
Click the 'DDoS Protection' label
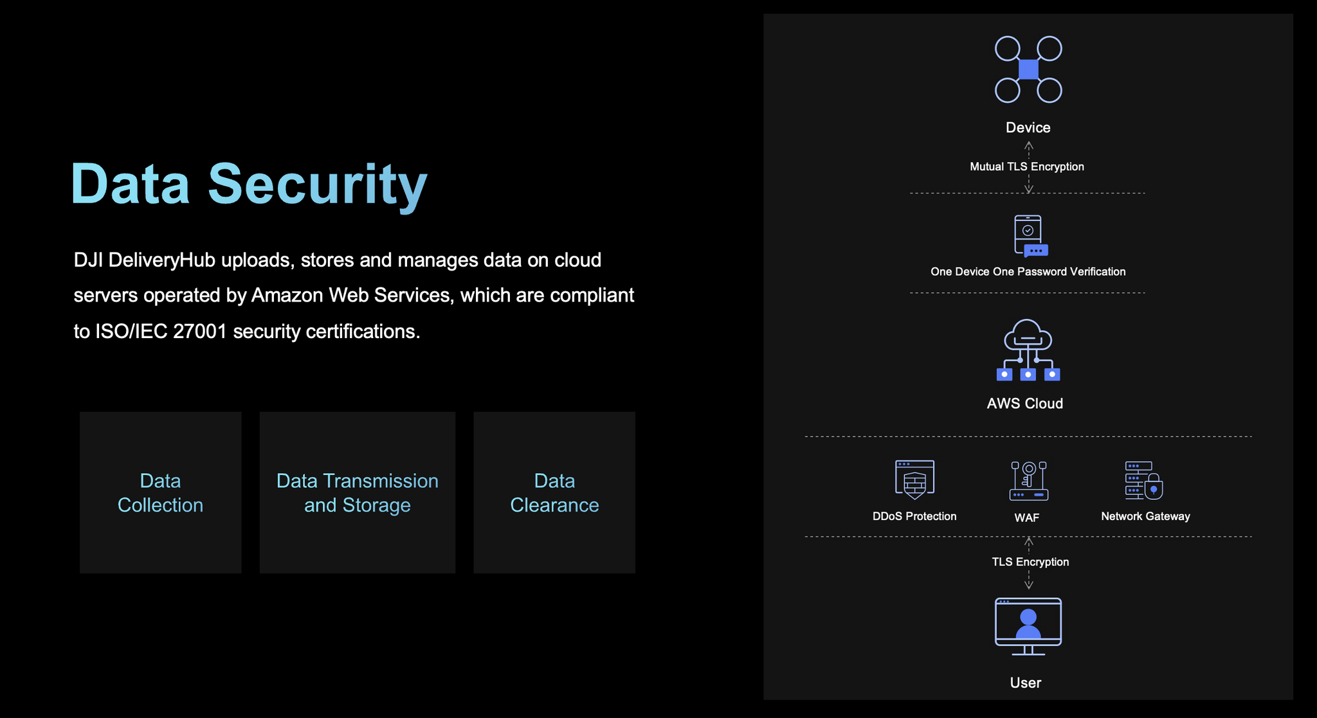pos(914,516)
